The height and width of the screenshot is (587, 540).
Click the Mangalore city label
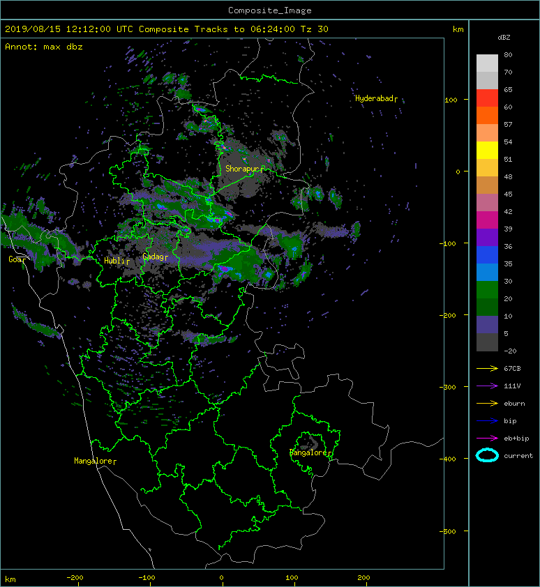tap(94, 461)
